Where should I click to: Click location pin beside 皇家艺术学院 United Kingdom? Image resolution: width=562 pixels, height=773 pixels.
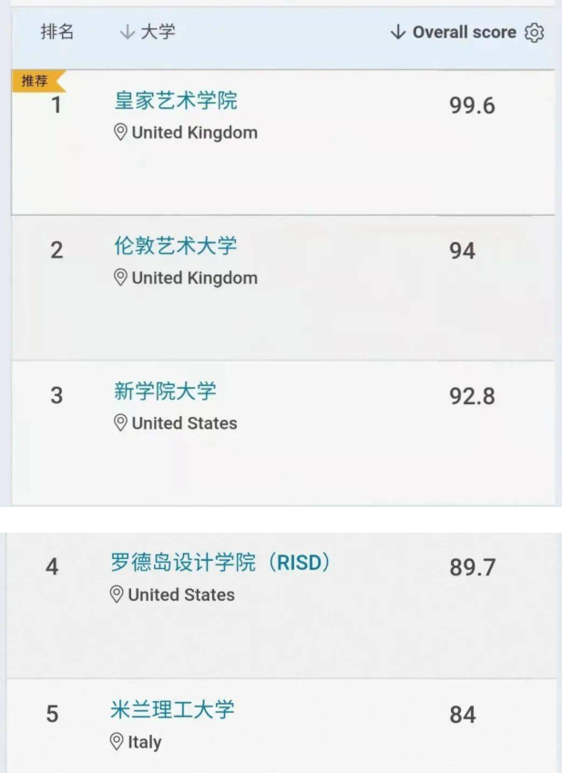click(x=120, y=133)
